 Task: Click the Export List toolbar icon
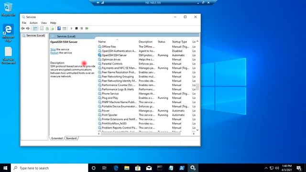pyautogui.click(x=52, y=29)
